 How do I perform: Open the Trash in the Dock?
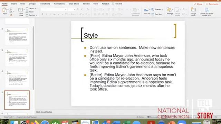point(206,122)
